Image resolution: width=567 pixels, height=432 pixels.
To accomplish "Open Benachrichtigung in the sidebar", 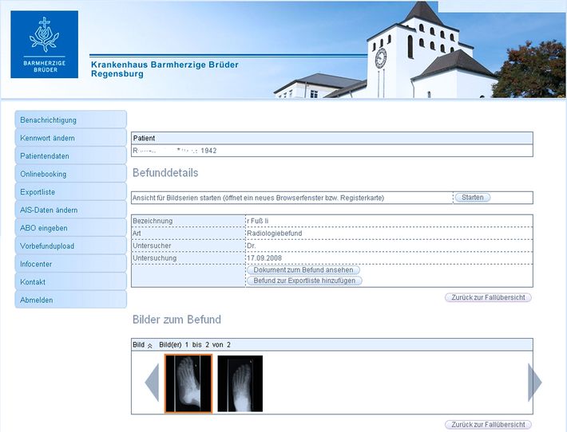I will [70, 120].
